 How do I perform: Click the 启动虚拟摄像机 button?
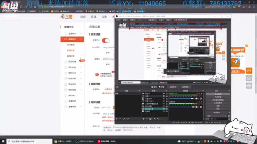[218, 100]
